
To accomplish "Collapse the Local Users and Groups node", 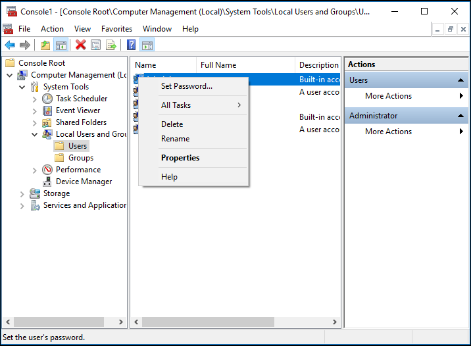I will [35, 134].
